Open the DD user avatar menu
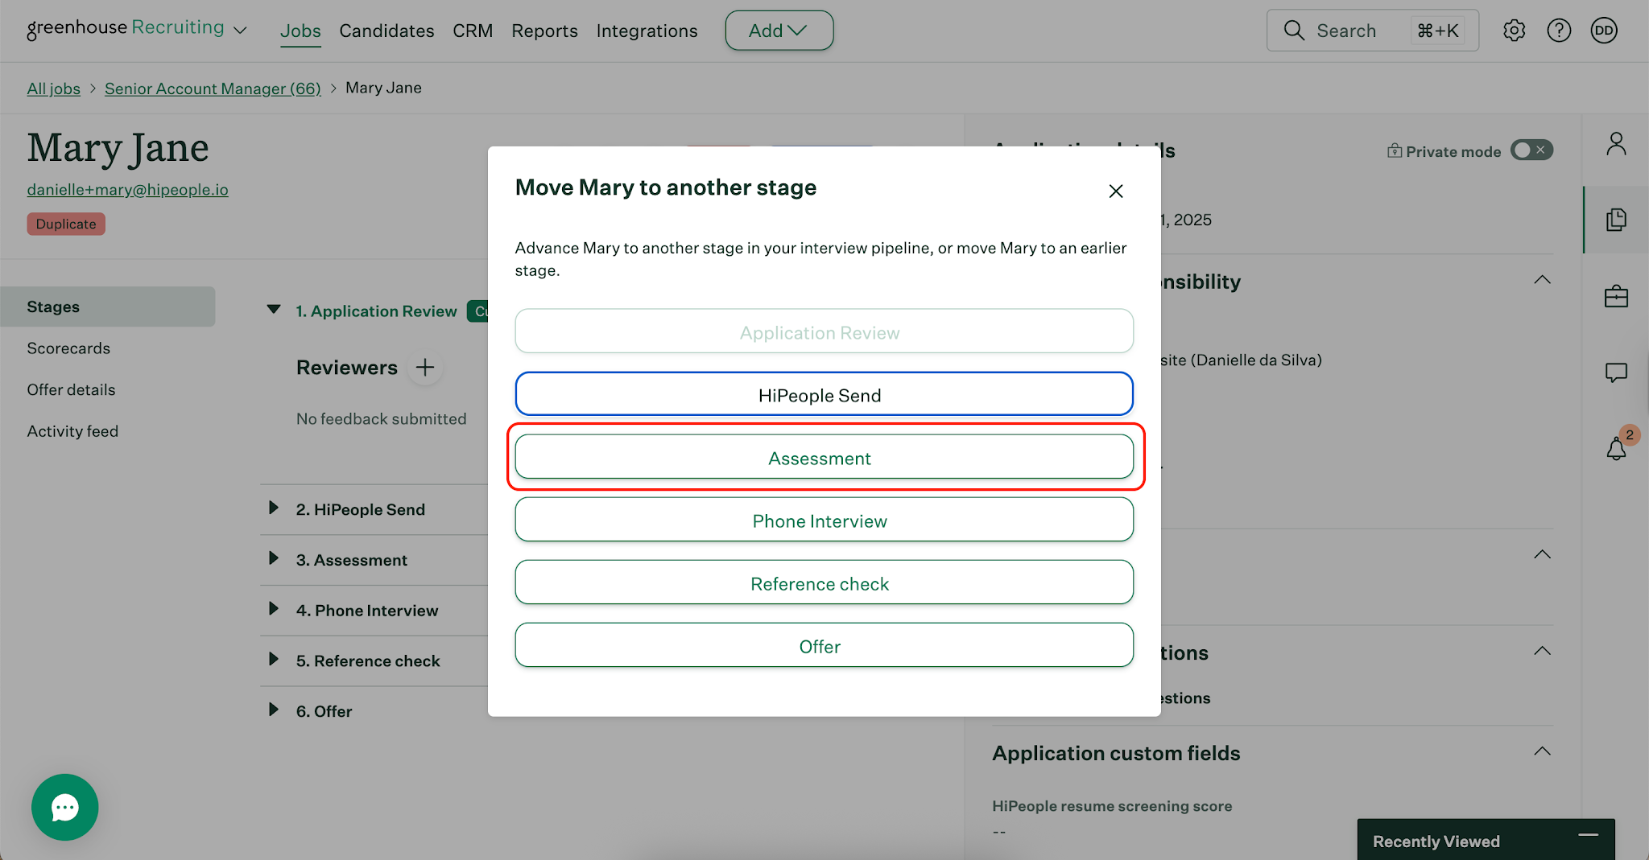Viewport: 1649px width, 860px height. (x=1604, y=31)
